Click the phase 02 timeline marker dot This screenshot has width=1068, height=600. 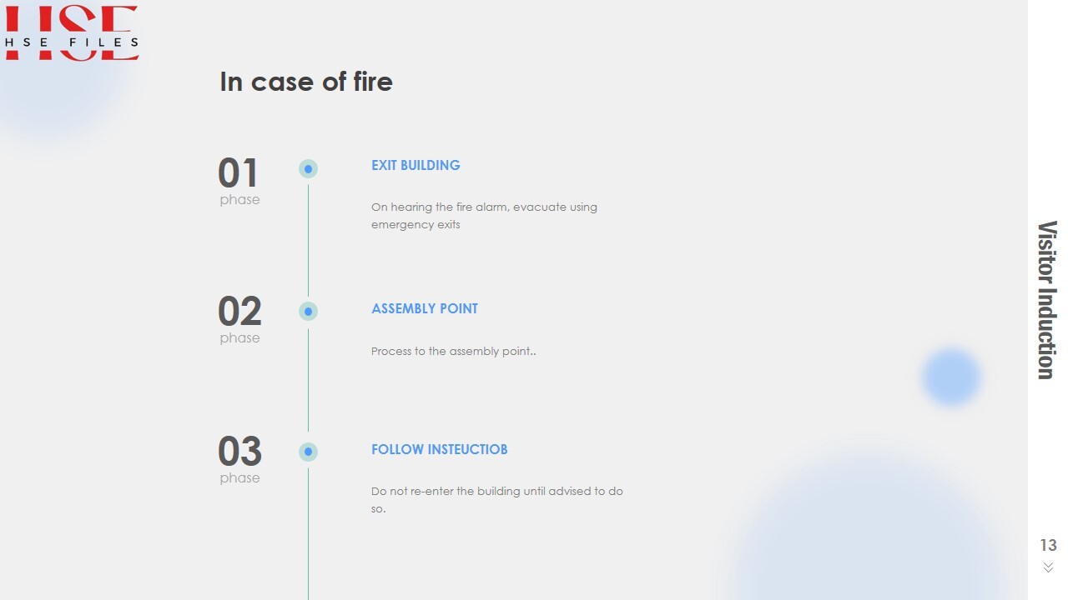click(x=308, y=312)
